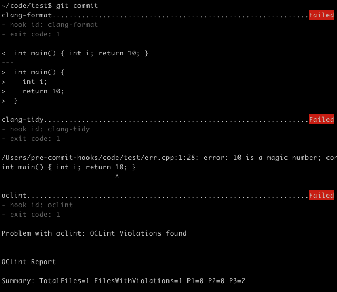Click the red Failed badge for clang-tidy
This screenshot has width=337, height=292.
[322, 119]
